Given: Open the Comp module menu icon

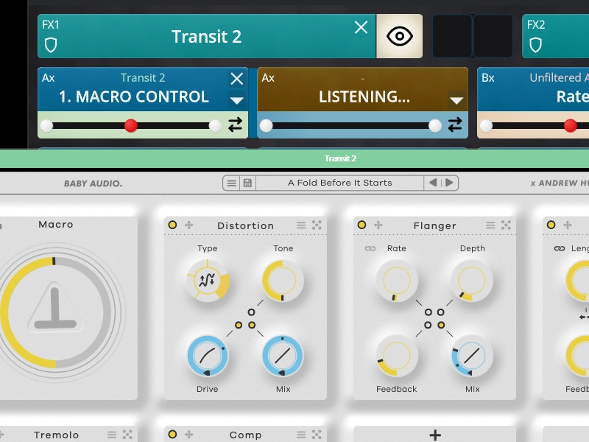Looking at the screenshot, I should (301, 435).
